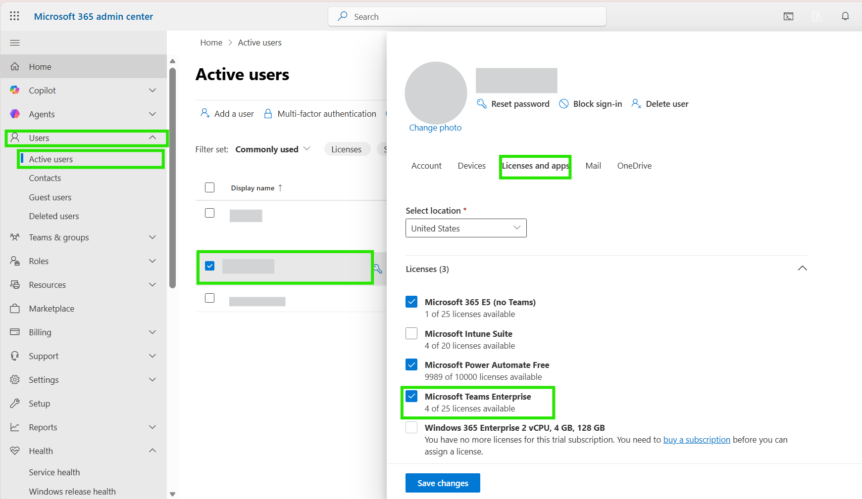Check the first user row checkbox

coord(210,213)
